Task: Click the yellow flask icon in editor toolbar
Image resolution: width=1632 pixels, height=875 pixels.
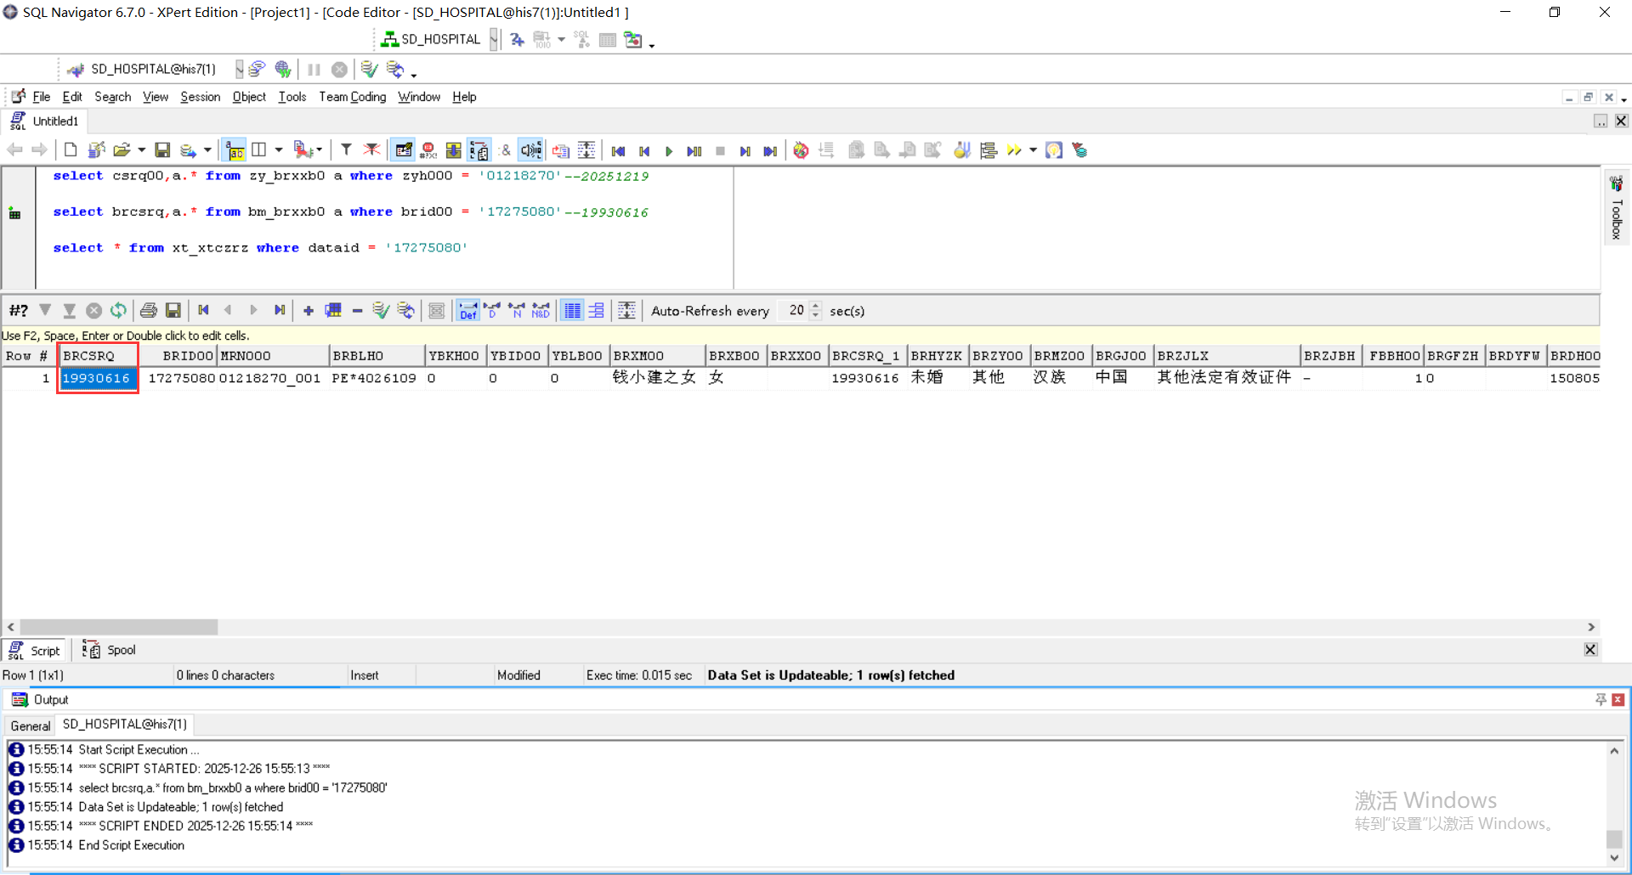Action: [961, 150]
